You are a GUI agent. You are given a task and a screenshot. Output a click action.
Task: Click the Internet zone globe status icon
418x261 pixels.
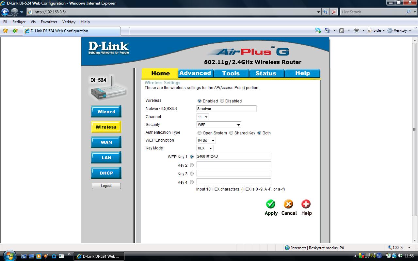[x=287, y=248]
